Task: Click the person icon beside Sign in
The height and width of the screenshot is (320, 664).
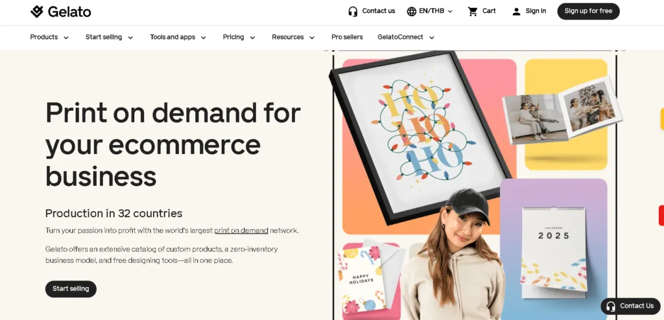Action: click(x=516, y=12)
